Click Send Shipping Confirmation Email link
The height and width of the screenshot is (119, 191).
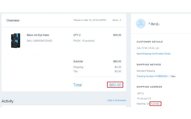(x=153, y=54)
